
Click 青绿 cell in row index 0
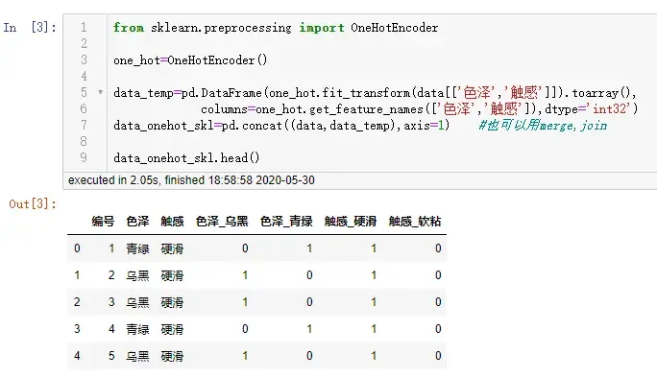click(x=138, y=248)
